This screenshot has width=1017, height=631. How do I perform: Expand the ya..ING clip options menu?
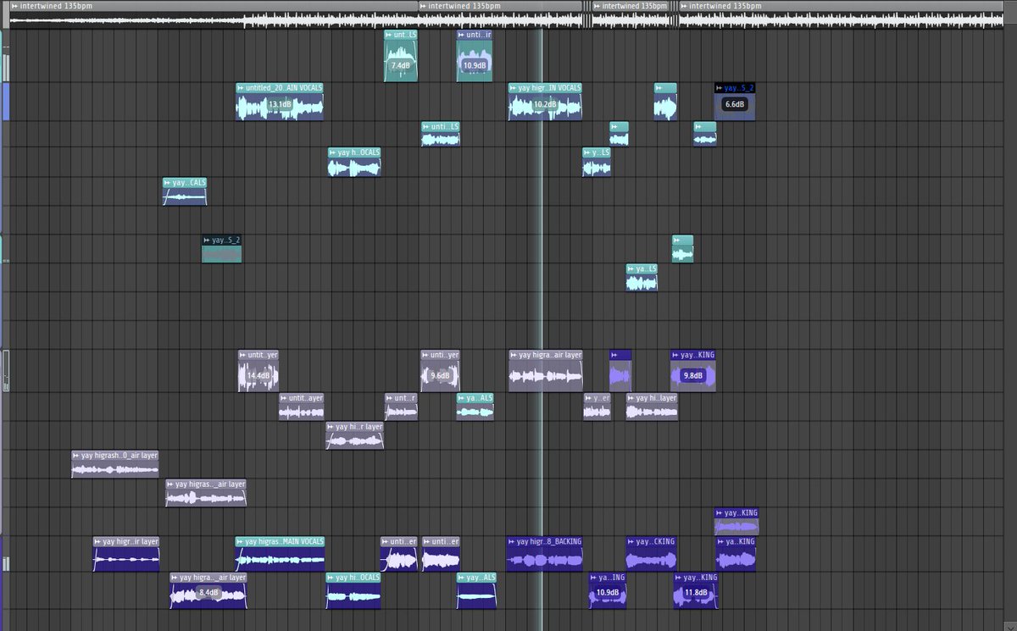click(x=594, y=578)
